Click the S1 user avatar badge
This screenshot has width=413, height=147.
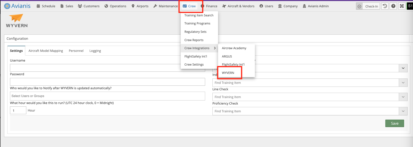[x=410, y=6]
